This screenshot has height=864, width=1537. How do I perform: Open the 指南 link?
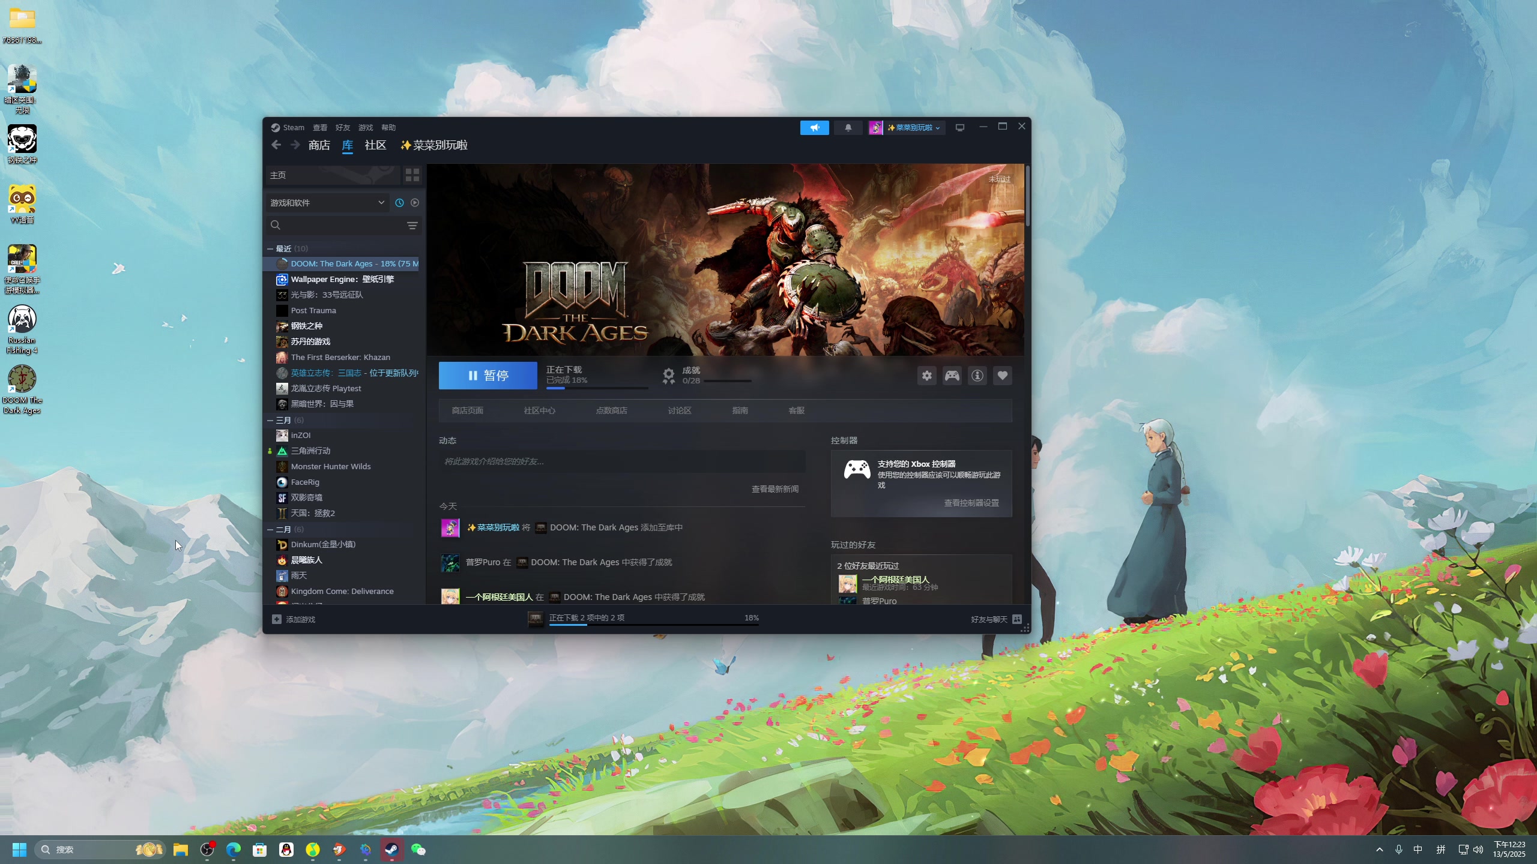[x=740, y=411]
